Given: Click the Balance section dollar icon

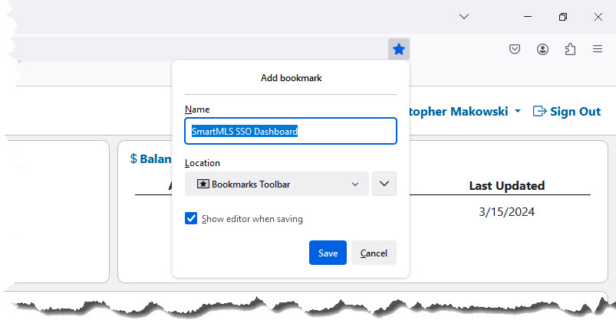Looking at the screenshot, I should click(x=133, y=158).
